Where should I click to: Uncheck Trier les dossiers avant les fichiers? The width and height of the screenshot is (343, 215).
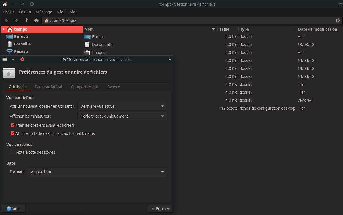12,125
